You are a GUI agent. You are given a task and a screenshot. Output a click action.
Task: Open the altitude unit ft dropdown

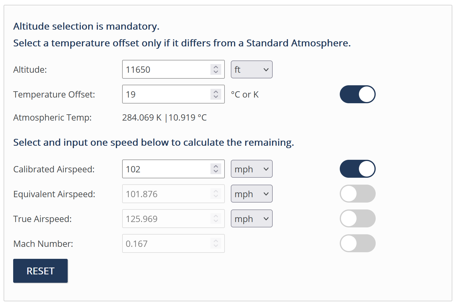252,69
